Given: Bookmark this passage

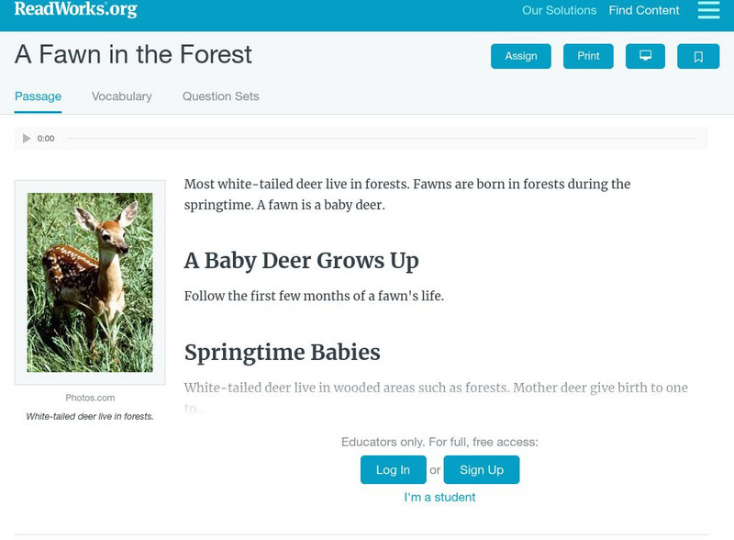Looking at the screenshot, I should [697, 55].
